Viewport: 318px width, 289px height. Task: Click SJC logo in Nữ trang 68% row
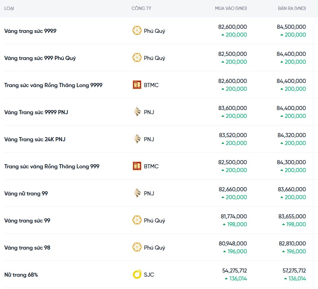click(137, 274)
